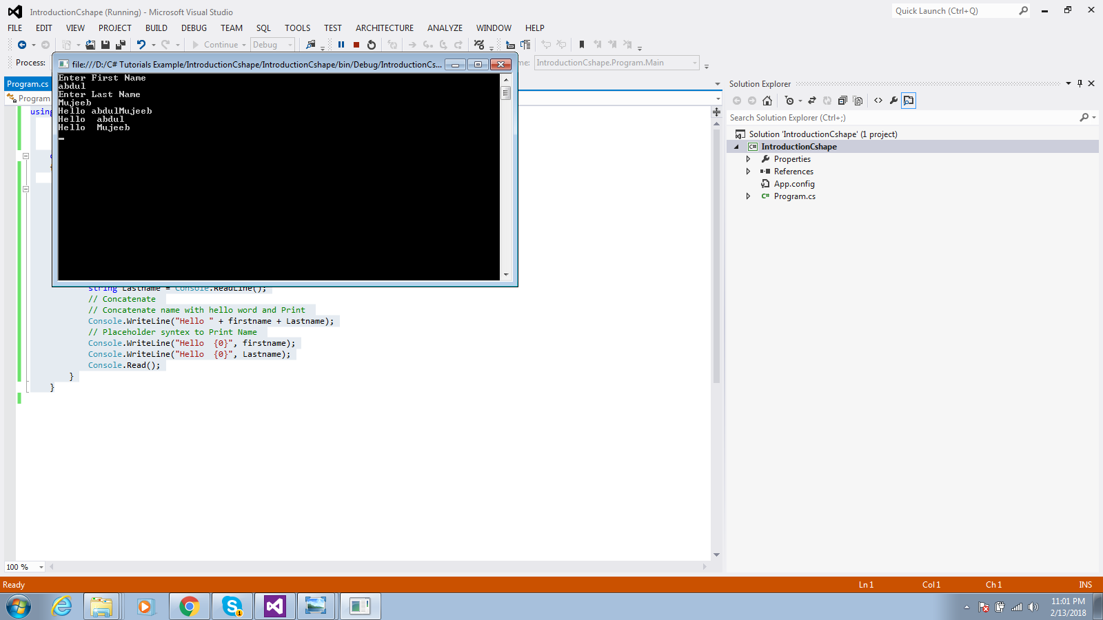Expand the References node
This screenshot has width=1103, height=620.
coord(749,171)
